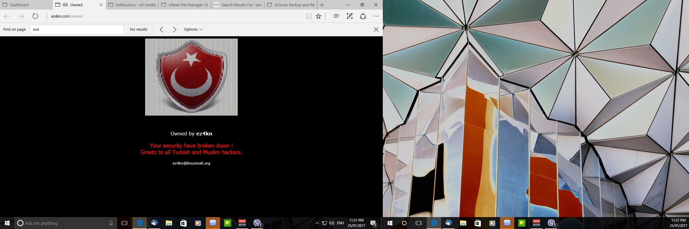The image size is (689, 229).
Task: Click 'Your security have broken down !' text
Action: click(x=191, y=146)
